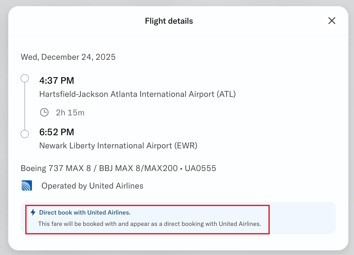This screenshot has width=354, height=255.
Task: Click the departure circle timeline marker
Action: [x=25, y=78]
